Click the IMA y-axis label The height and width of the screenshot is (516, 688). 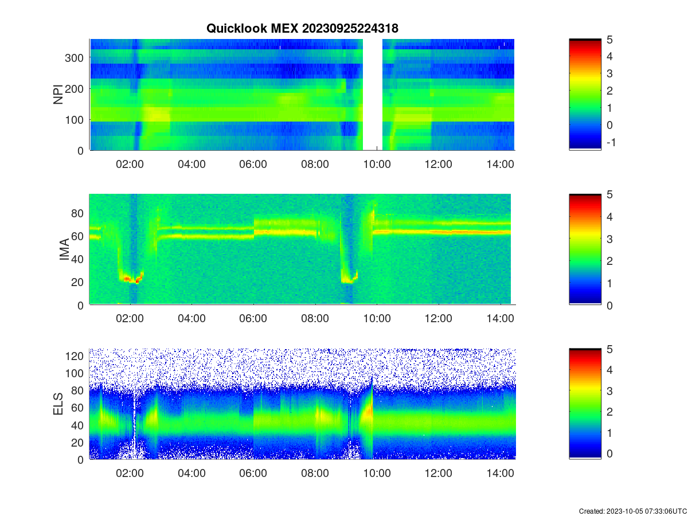[x=65, y=250]
